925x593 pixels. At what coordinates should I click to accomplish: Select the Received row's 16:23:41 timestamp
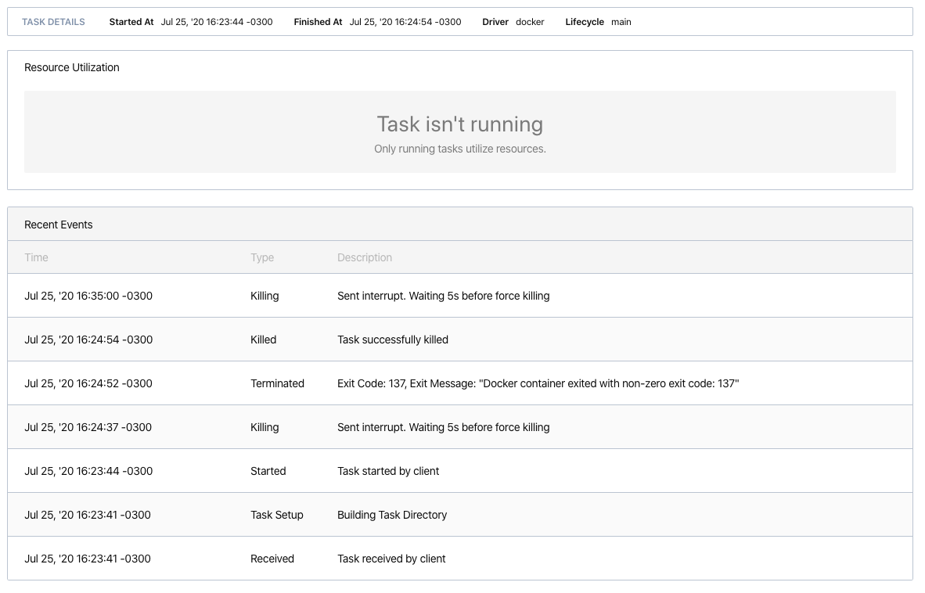(88, 559)
